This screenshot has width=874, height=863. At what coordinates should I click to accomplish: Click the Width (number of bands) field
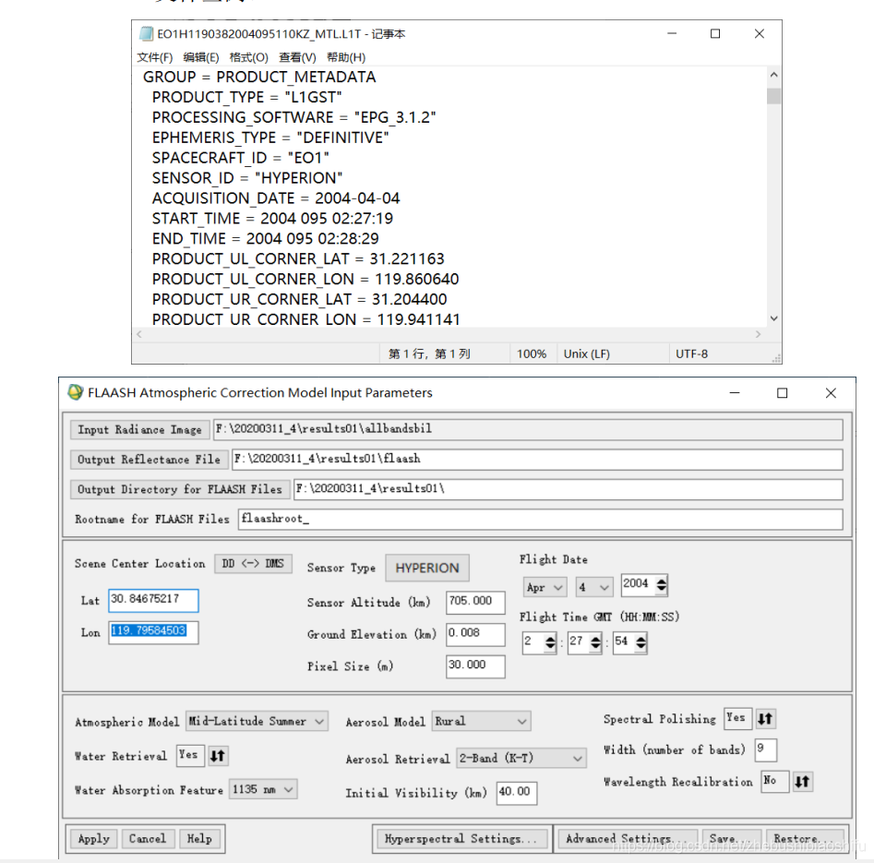pyautogui.click(x=766, y=749)
